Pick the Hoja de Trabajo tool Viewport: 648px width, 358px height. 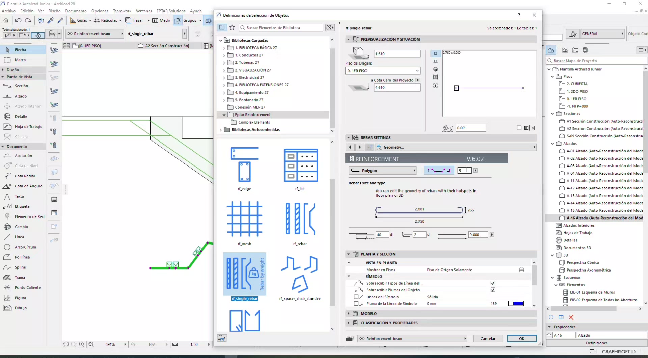[x=23, y=127]
